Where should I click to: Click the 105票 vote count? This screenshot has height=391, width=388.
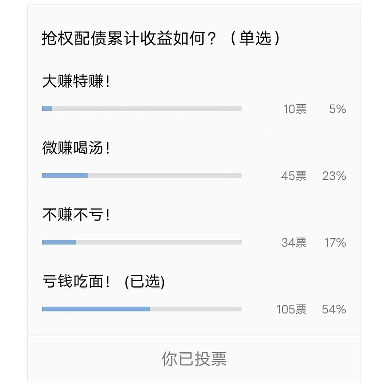(x=291, y=310)
